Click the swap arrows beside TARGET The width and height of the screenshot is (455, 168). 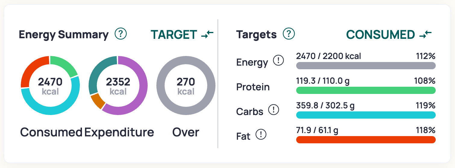207,34
